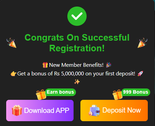Click the green success checkmark icon
Image resolution: width=155 pixels, height=126 pixels.
77,16
